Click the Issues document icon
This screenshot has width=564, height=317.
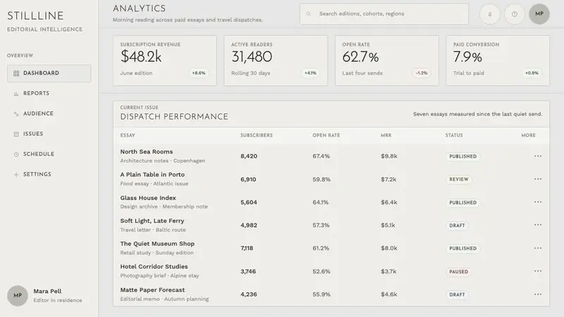click(16, 134)
